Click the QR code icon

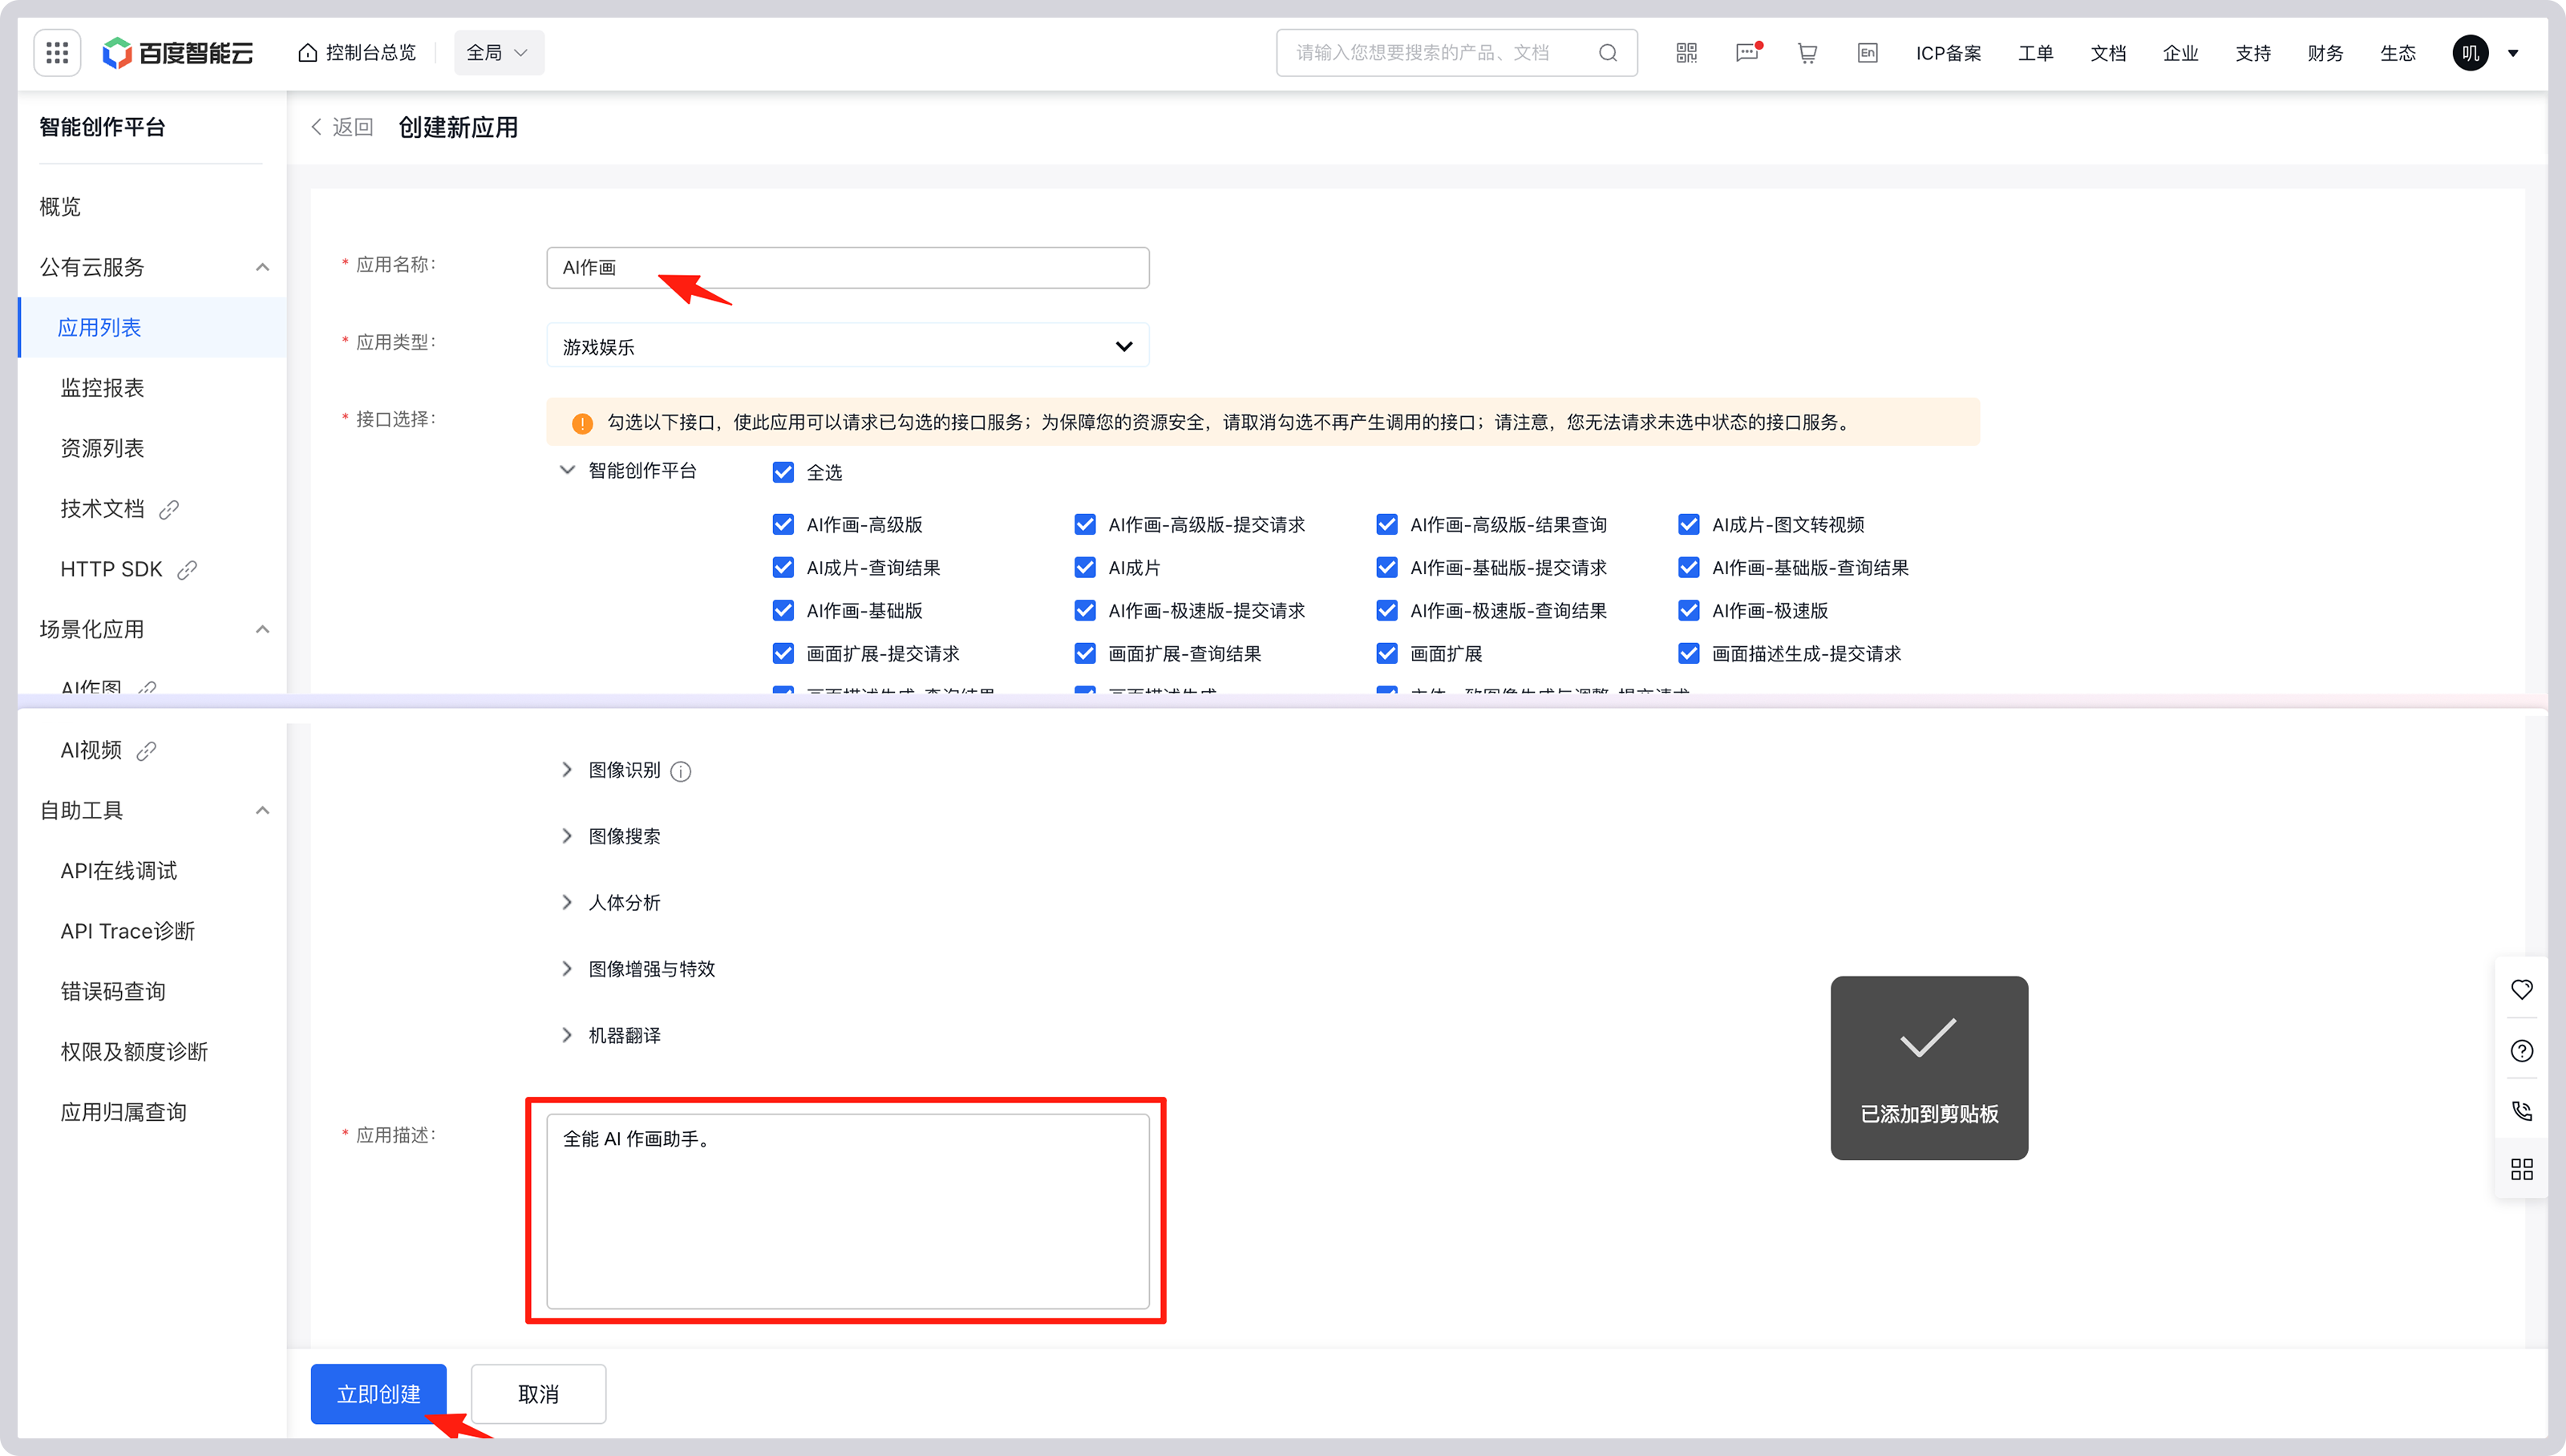coord(1686,52)
